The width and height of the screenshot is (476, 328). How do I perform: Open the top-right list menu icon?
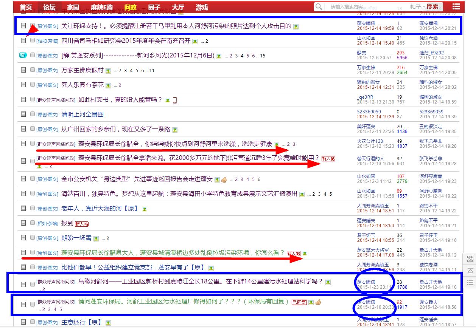tap(456, 7)
